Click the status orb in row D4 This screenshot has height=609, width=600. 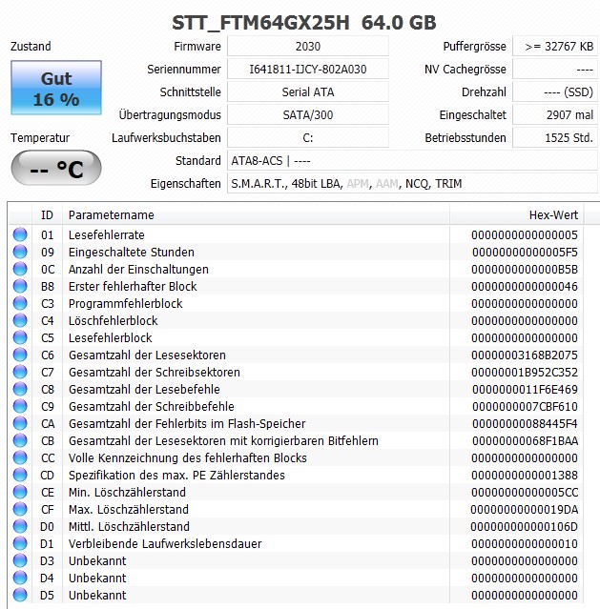pyautogui.click(x=20, y=578)
